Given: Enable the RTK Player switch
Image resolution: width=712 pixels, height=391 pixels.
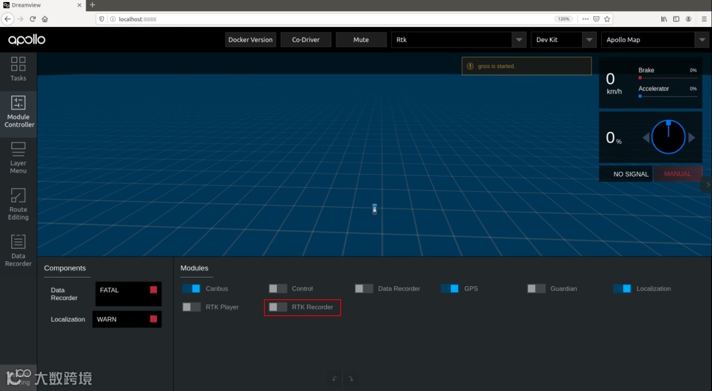Looking at the screenshot, I should (191, 307).
